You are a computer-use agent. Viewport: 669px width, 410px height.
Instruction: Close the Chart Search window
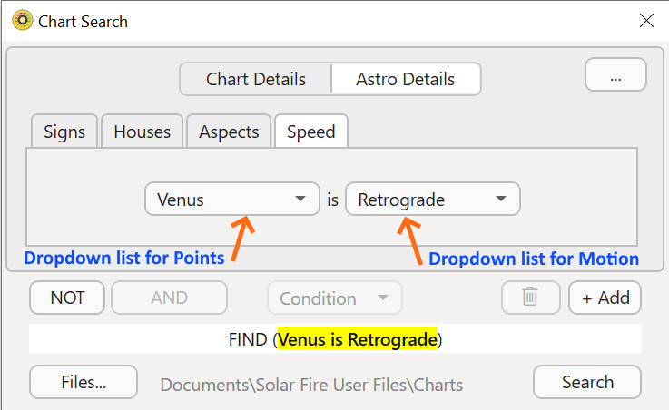tap(646, 20)
